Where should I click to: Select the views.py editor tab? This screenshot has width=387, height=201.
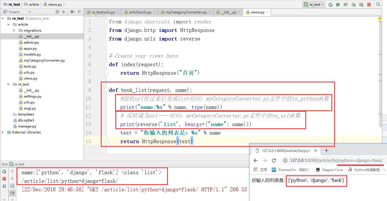(x=257, y=12)
